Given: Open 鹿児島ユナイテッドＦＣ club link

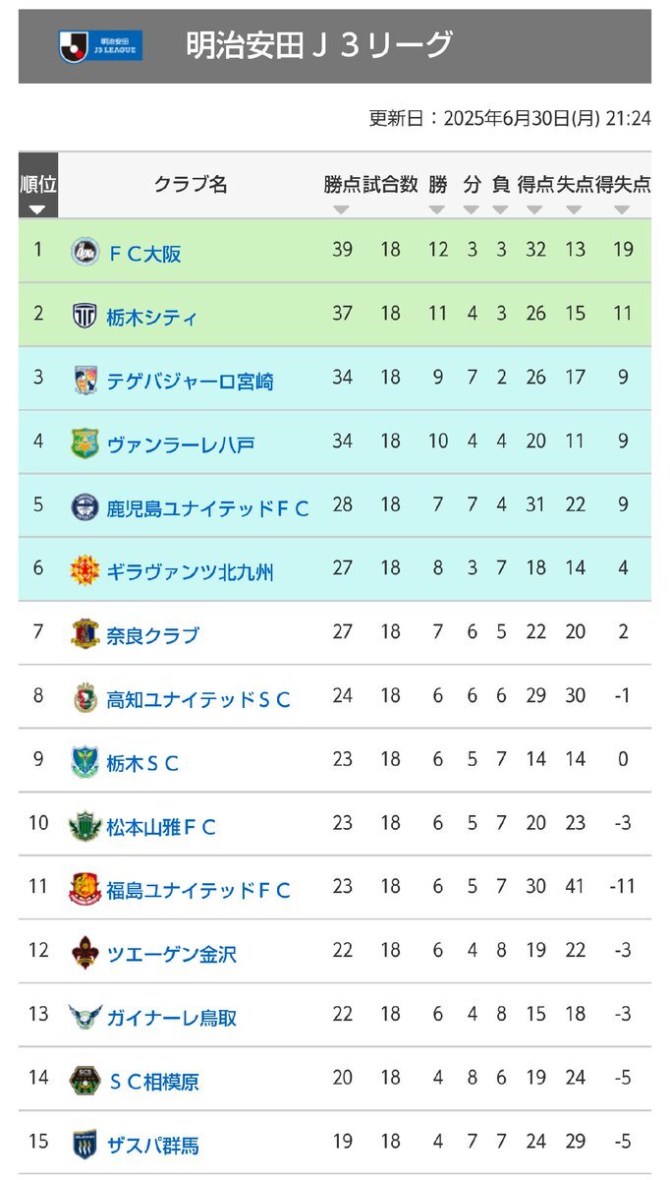Looking at the screenshot, I should 208,508.
